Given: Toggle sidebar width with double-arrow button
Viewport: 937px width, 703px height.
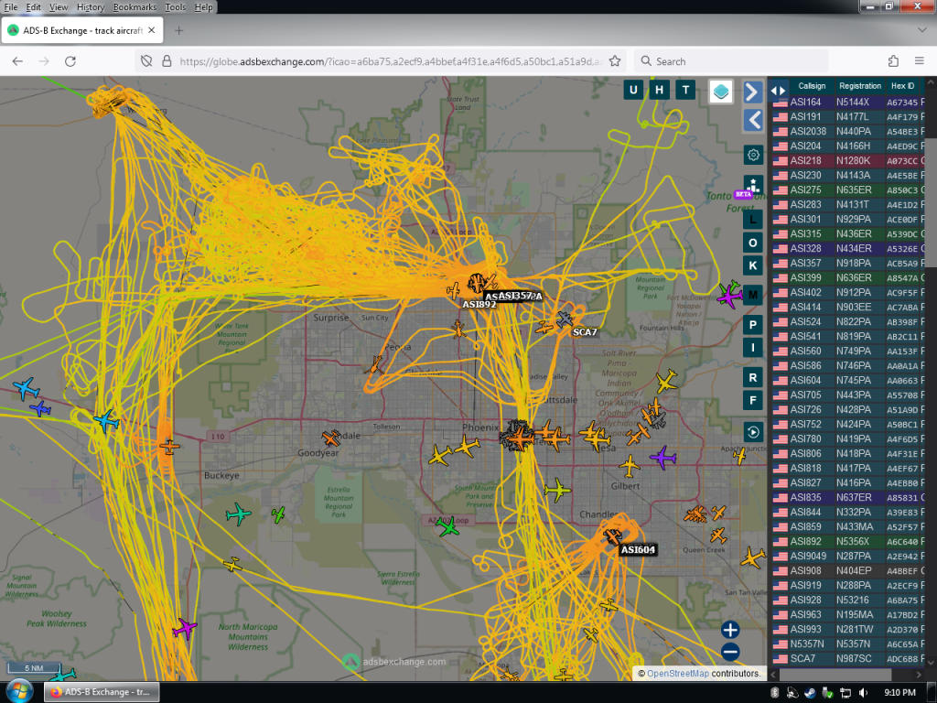Looking at the screenshot, I should (x=778, y=91).
